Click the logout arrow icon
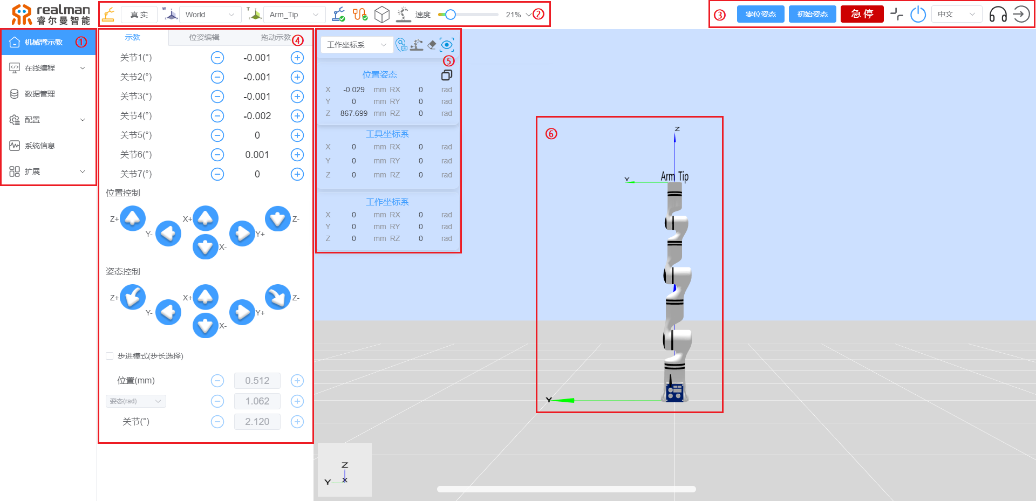Screen dimensions: 1036x501 (1021, 15)
